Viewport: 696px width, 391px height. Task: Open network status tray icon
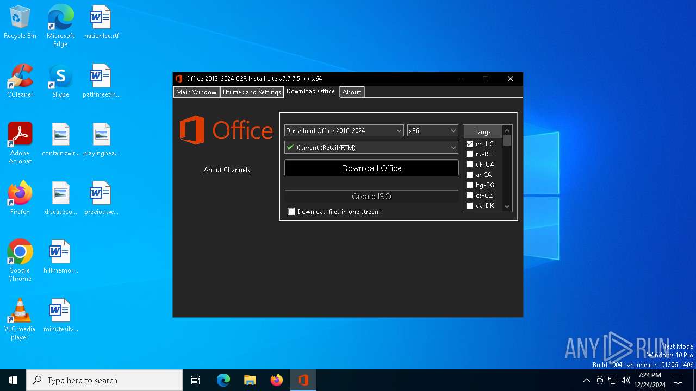(x=613, y=380)
